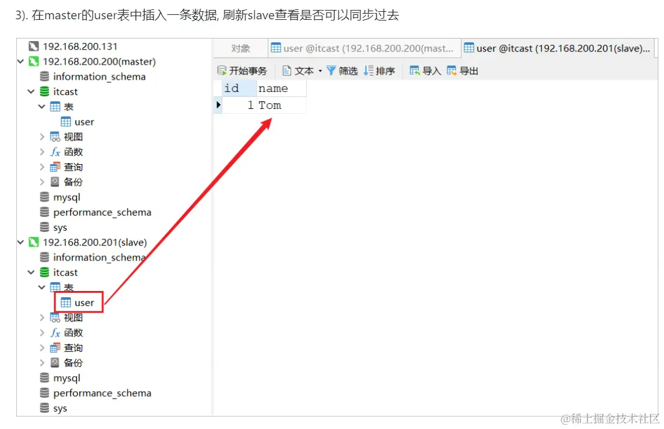The image size is (664, 429).
Task: Click the 文本 text toolbar button
Action: pyautogui.click(x=298, y=71)
